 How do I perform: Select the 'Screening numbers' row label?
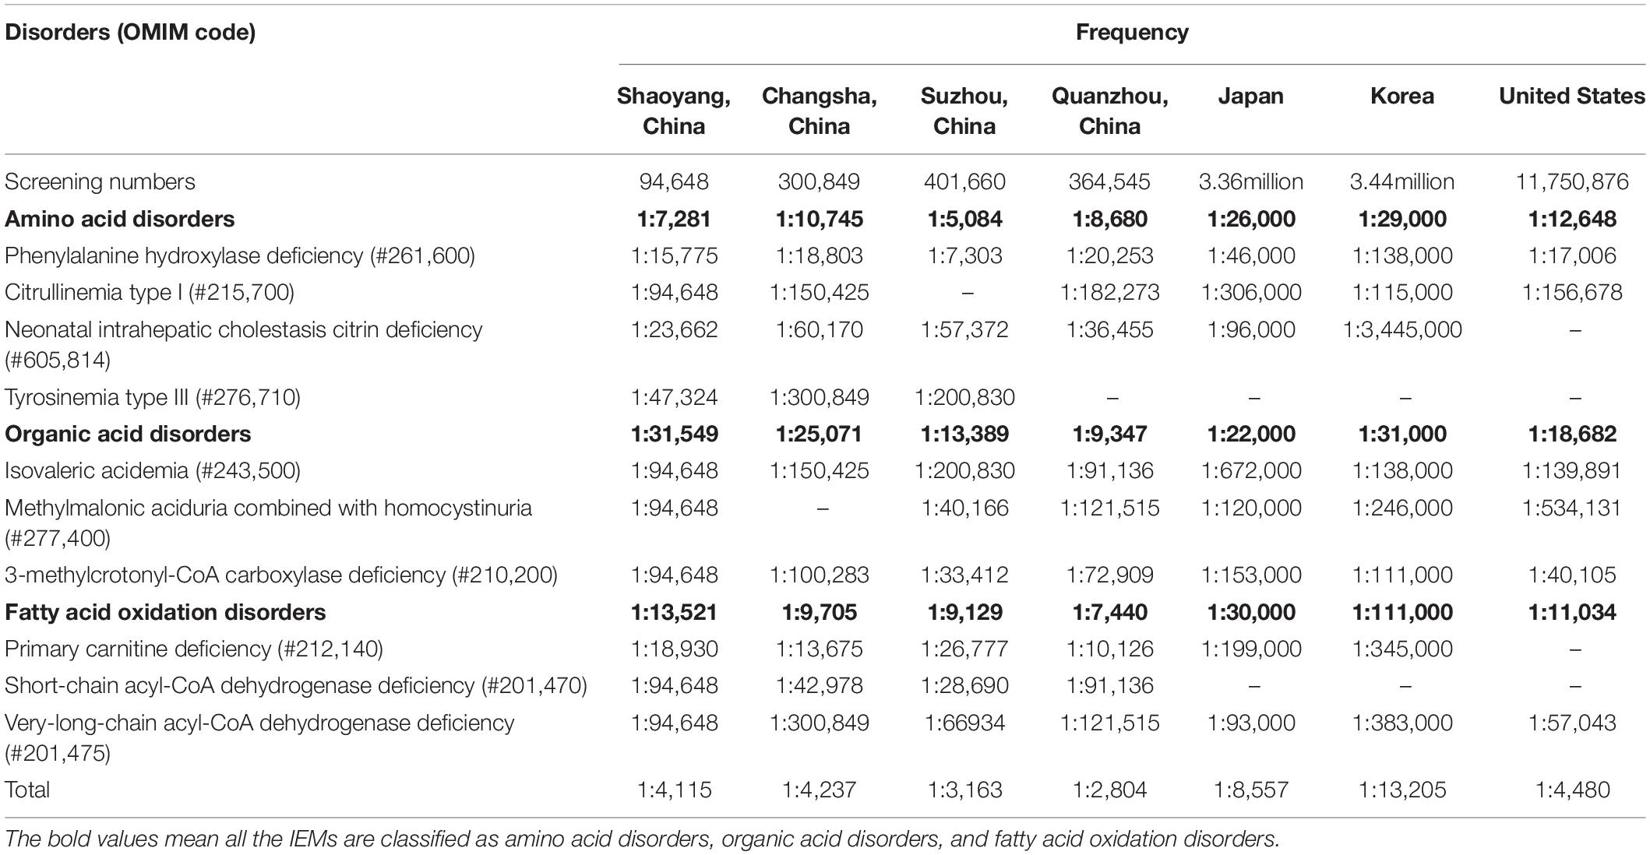100,181
